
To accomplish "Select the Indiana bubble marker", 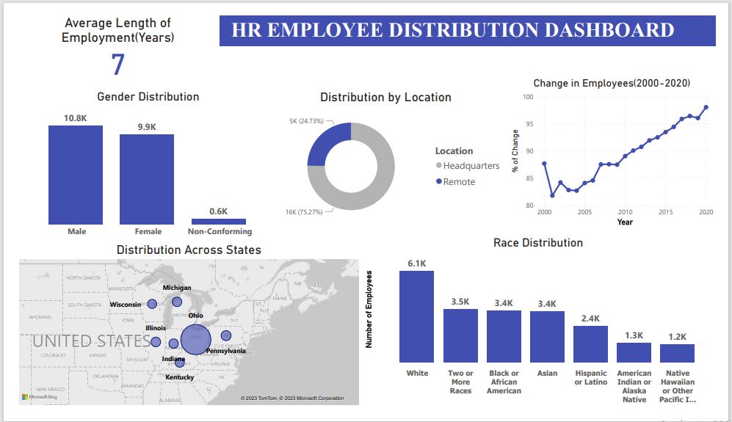I will (x=173, y=343).
